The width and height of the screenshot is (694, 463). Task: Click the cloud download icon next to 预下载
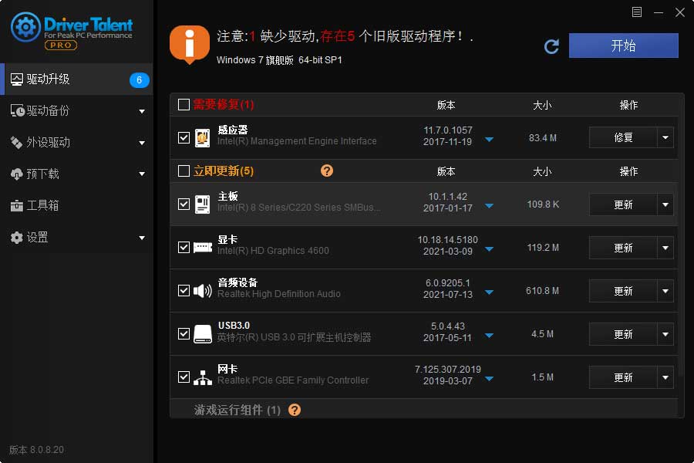tap(16, 174)
